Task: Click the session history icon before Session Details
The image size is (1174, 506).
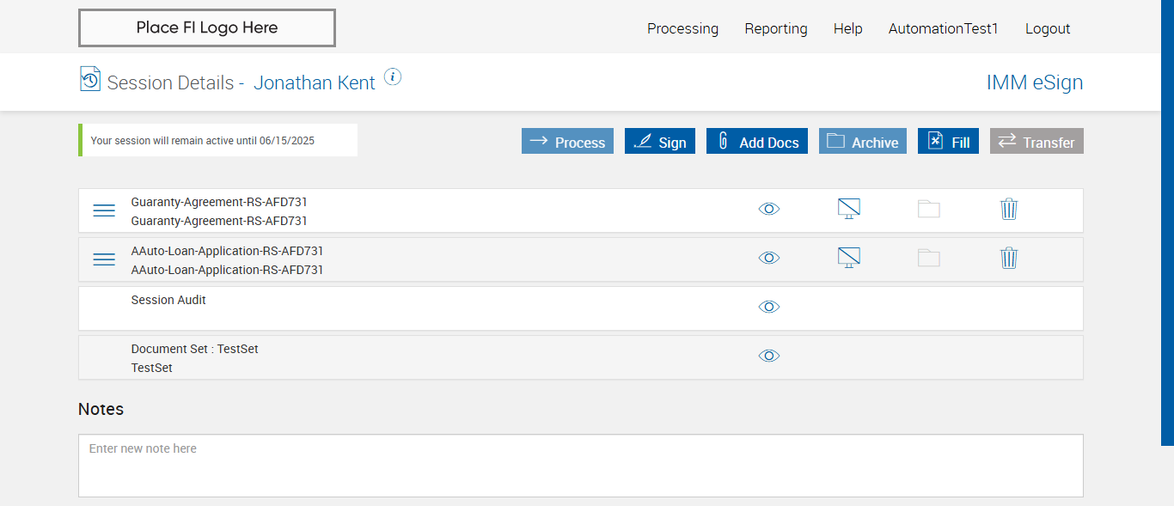Action: 90,79
